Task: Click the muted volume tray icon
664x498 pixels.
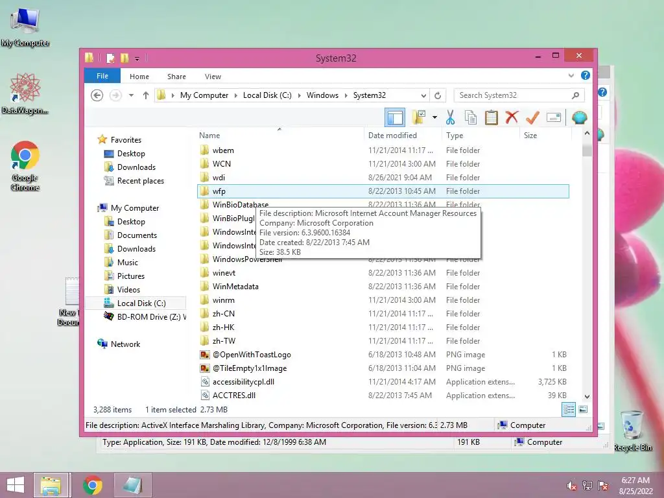Action: [x=571, y=486]
